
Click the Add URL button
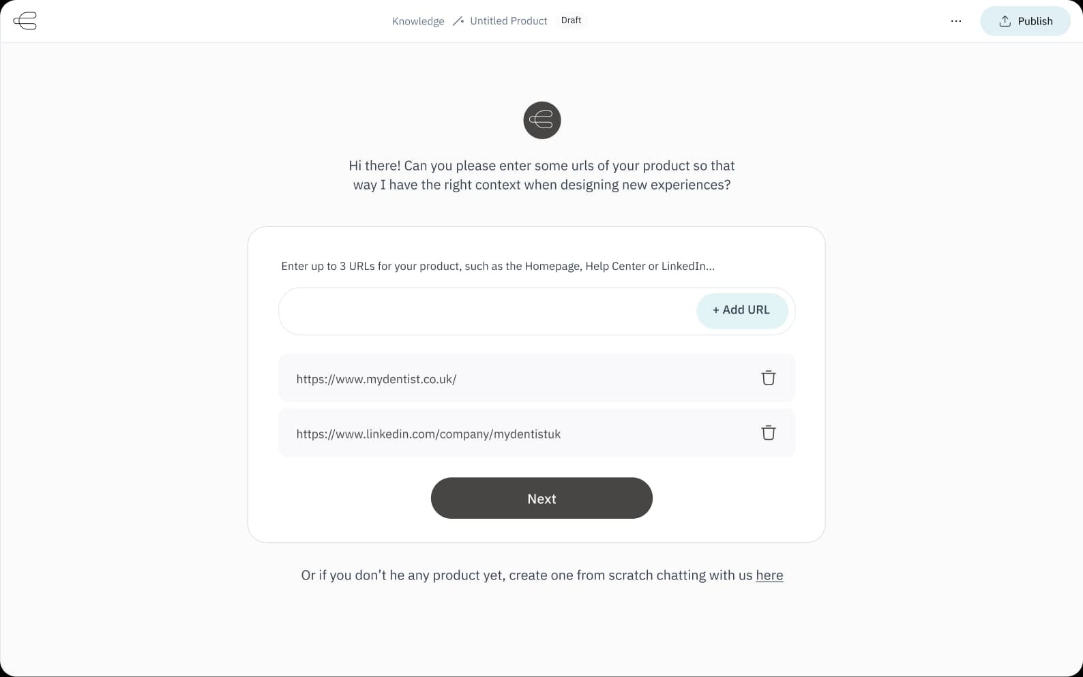click(742, 310)
